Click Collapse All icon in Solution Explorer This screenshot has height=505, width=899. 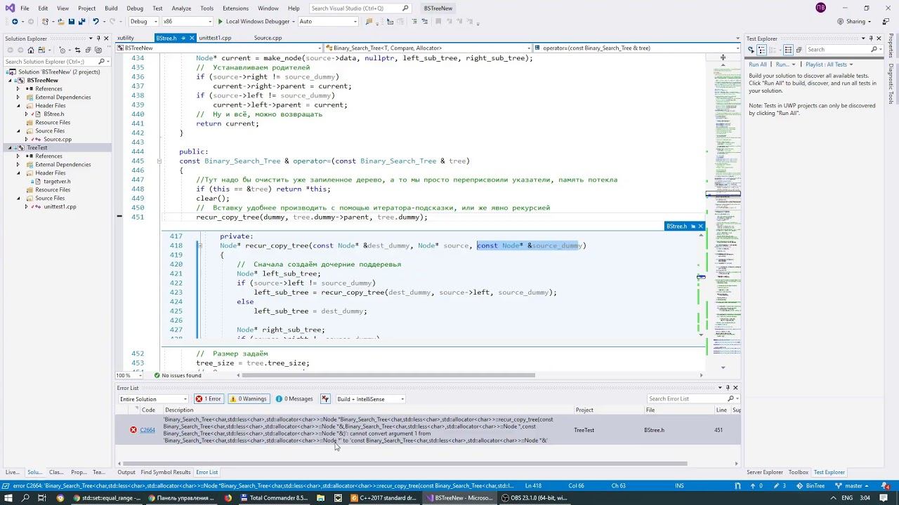tap(88, 50)
